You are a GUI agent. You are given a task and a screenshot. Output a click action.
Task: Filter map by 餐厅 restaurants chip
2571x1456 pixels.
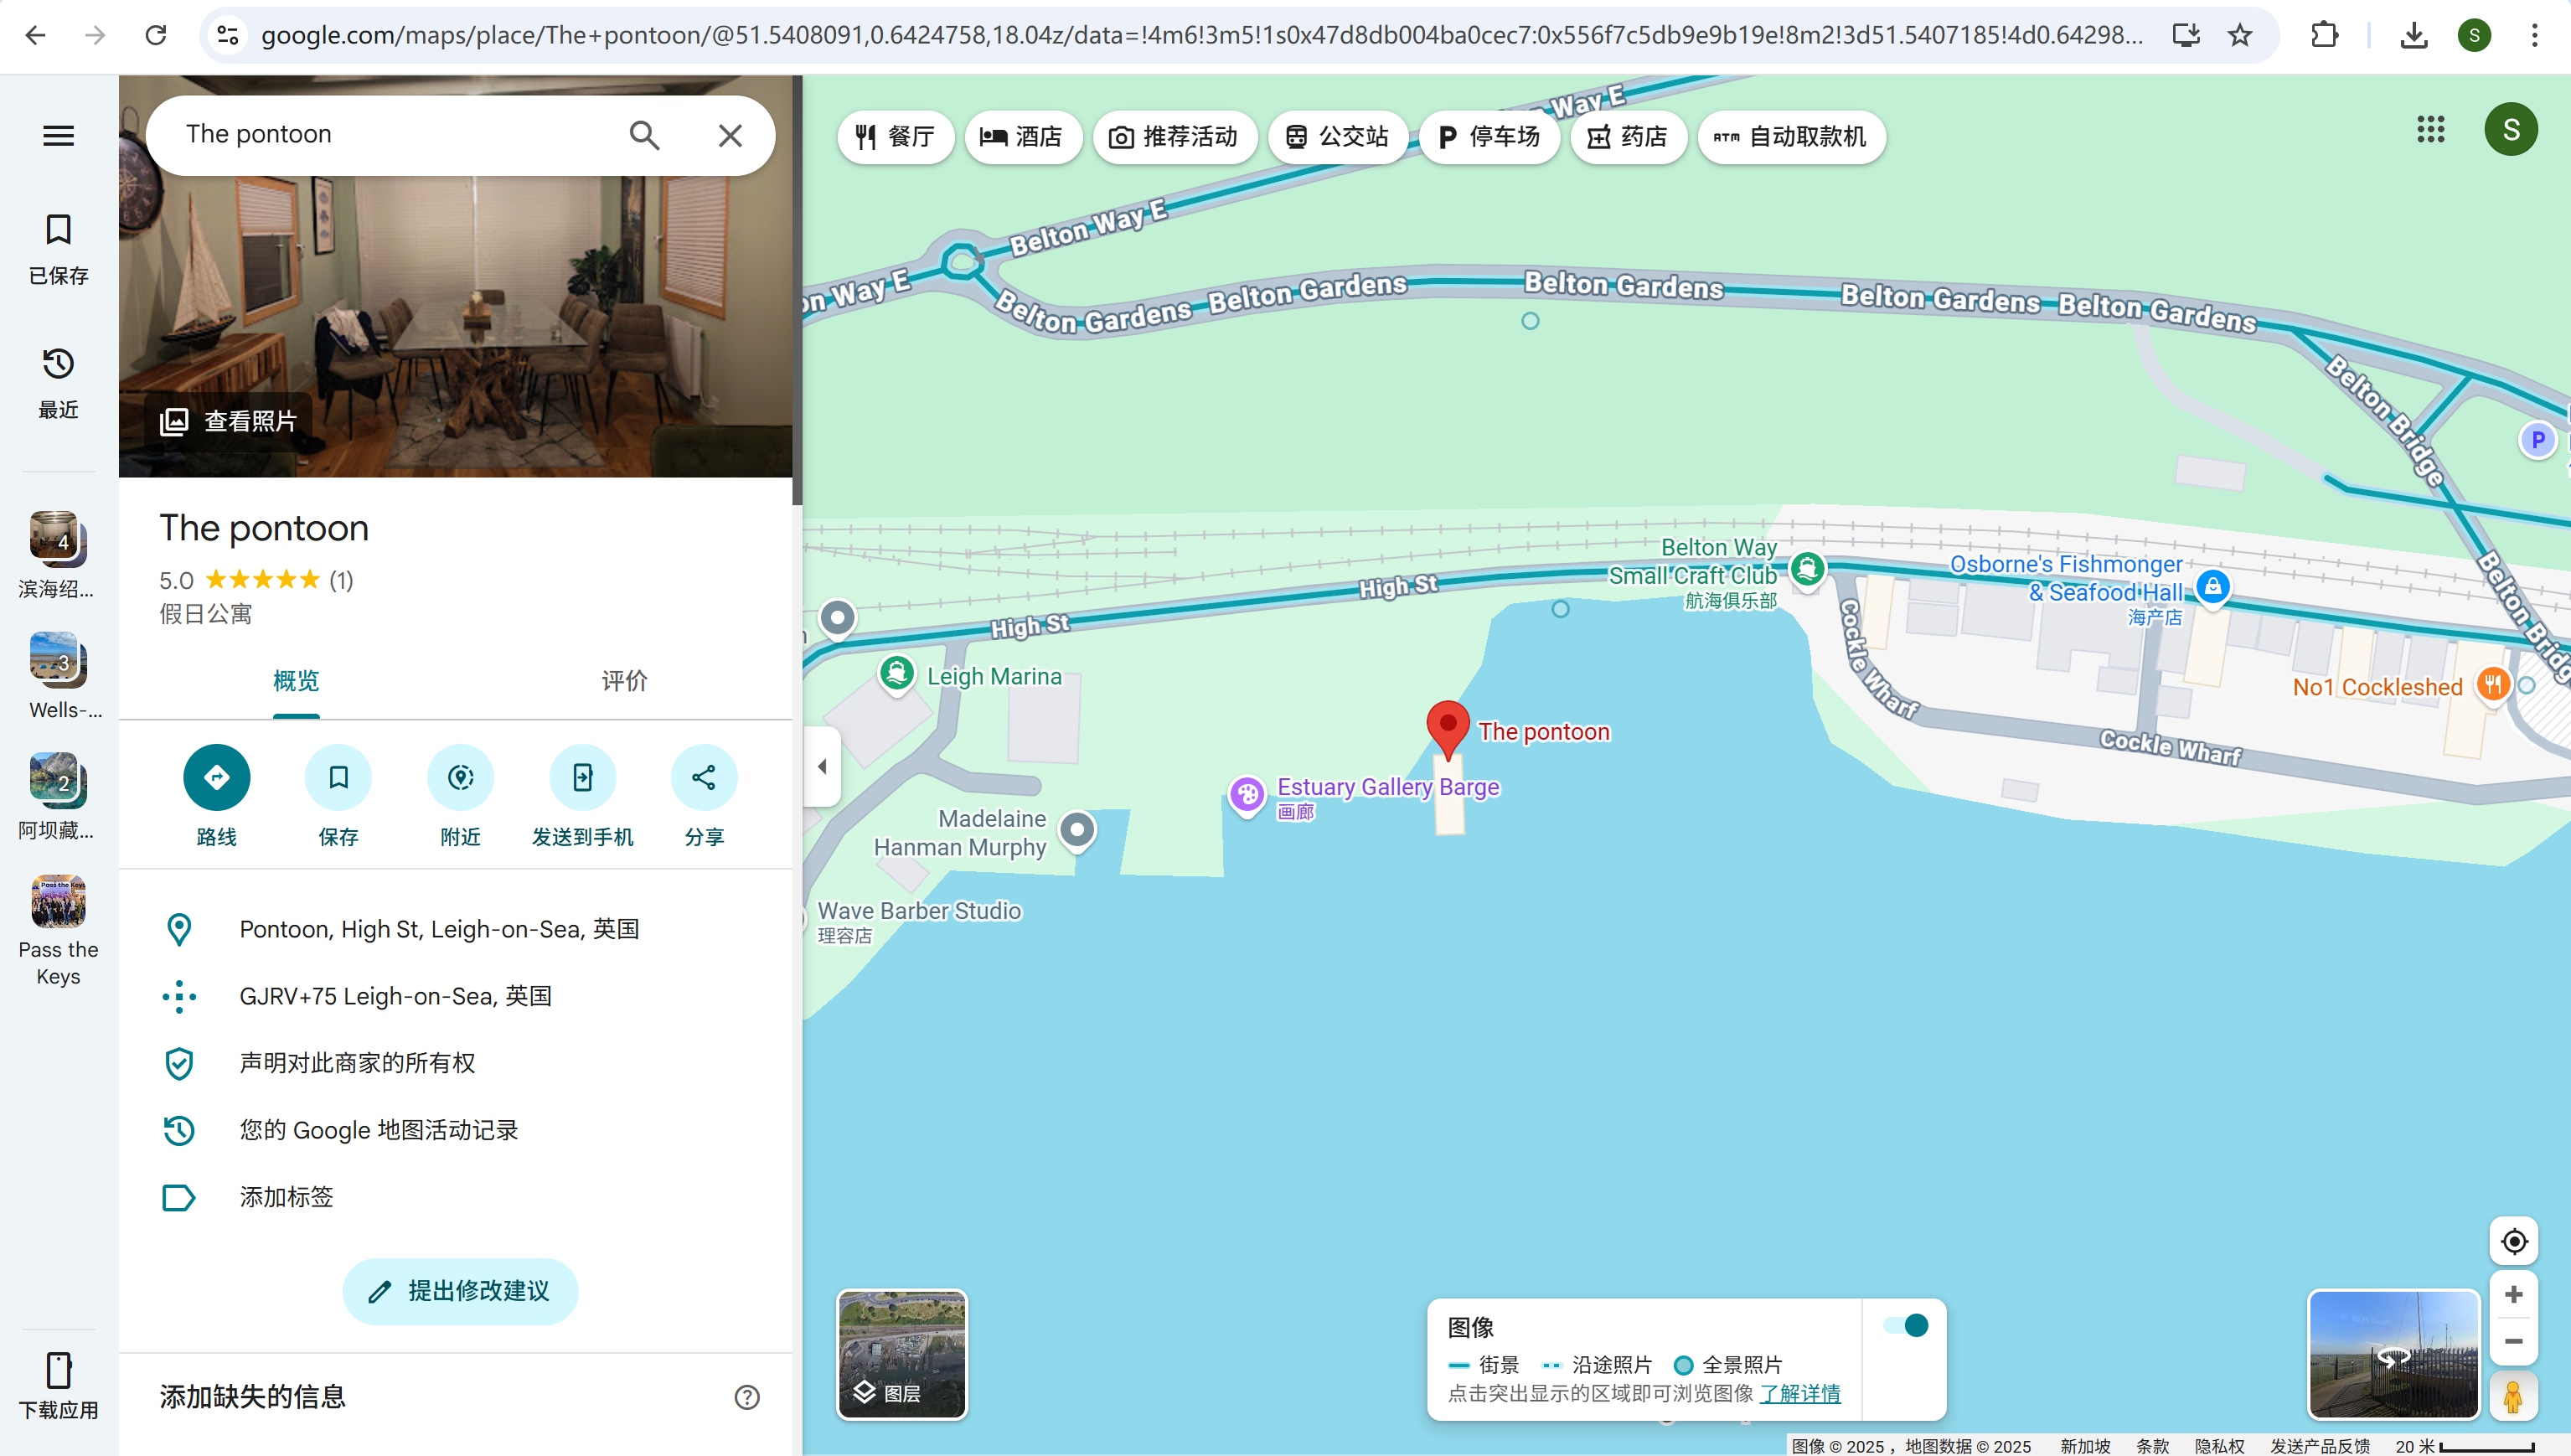(895, 137)
